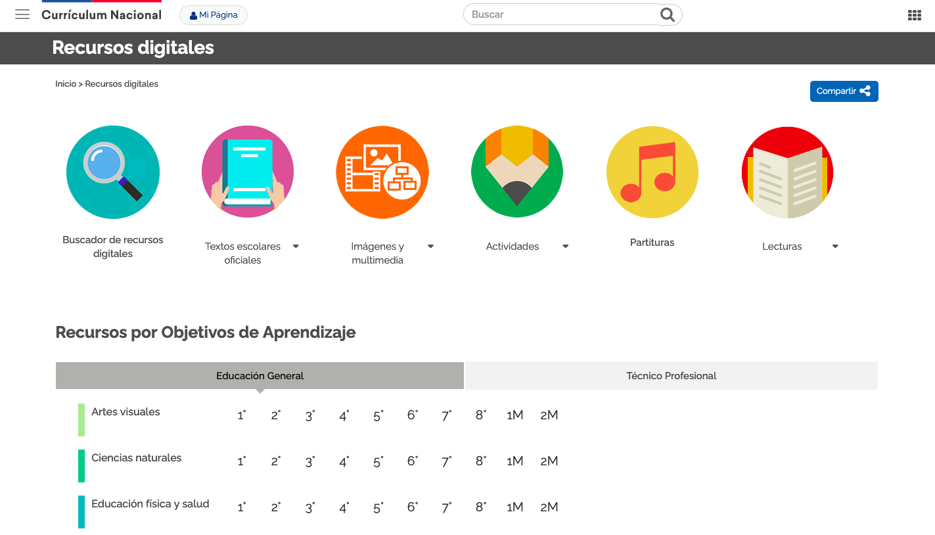Select the Educación General tab
The image size is (935, 535).
(260, 376)
